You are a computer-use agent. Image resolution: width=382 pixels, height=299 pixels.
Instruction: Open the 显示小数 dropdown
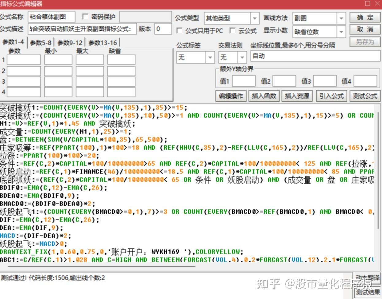(319, 32)
